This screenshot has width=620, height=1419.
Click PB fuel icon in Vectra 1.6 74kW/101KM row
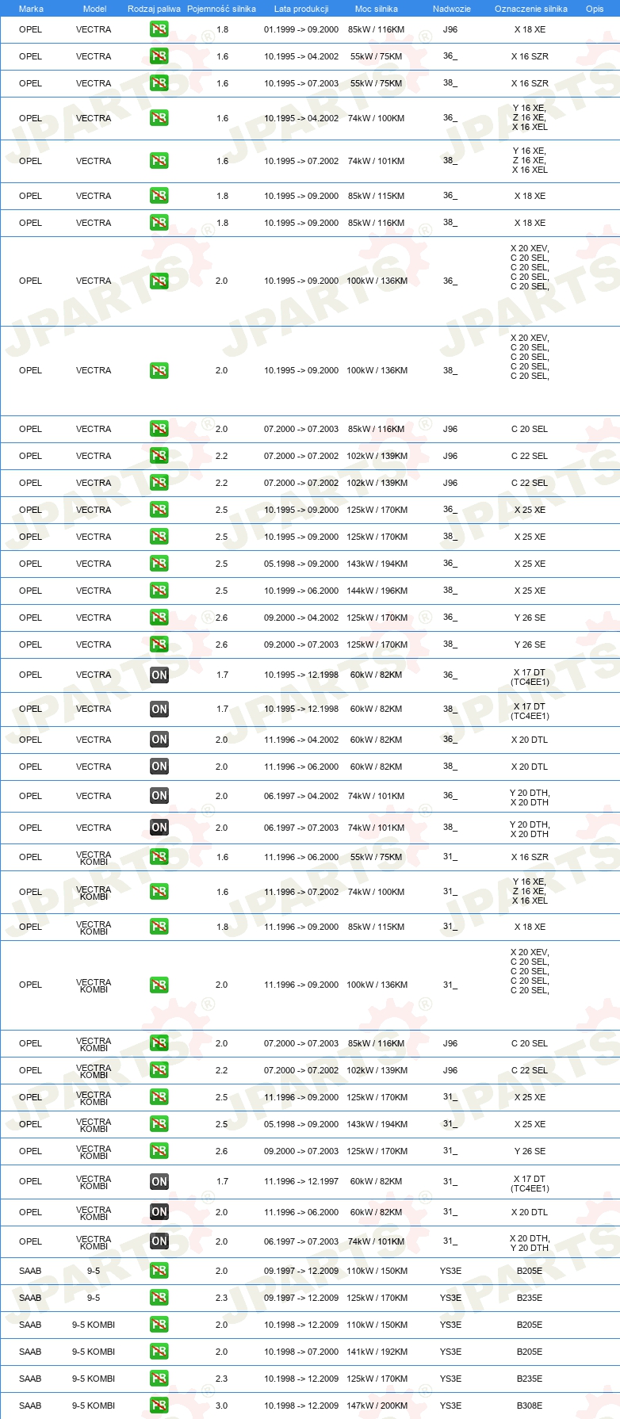tap(159, 161)
